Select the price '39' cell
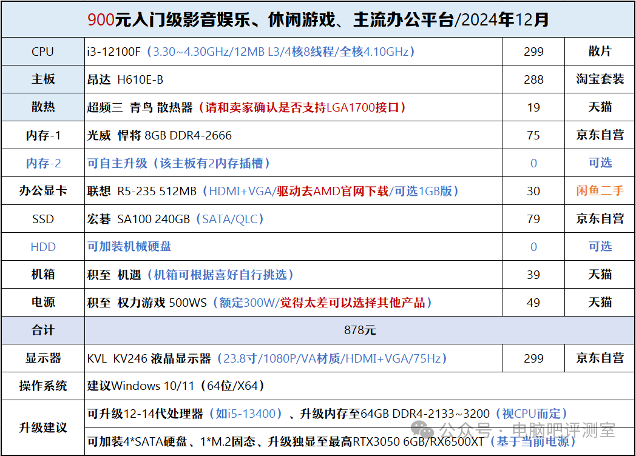The image size is (636, 456). 533,275
